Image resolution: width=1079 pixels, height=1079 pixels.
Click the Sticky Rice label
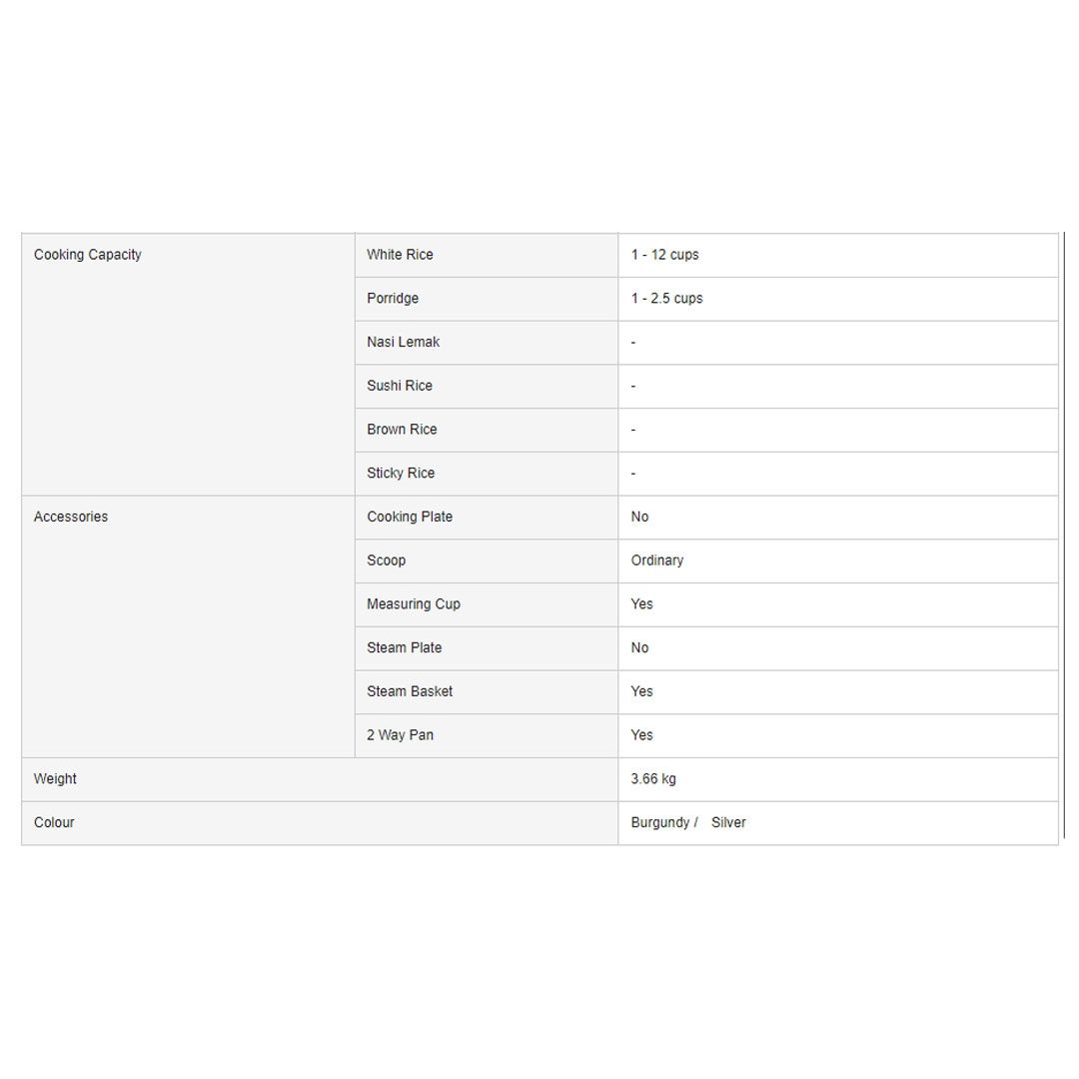(x=401, y=474)
